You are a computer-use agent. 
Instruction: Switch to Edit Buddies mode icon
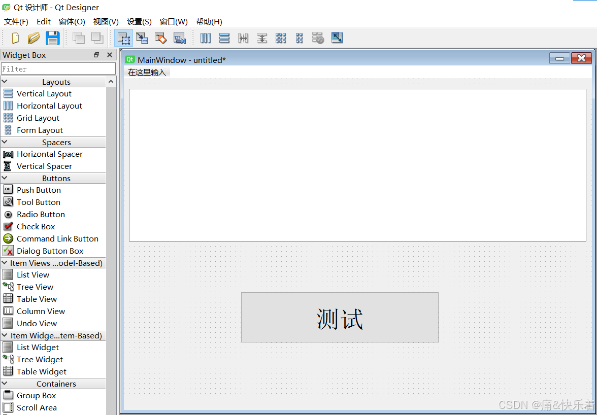pyautogui.click(x=160, y=38)
